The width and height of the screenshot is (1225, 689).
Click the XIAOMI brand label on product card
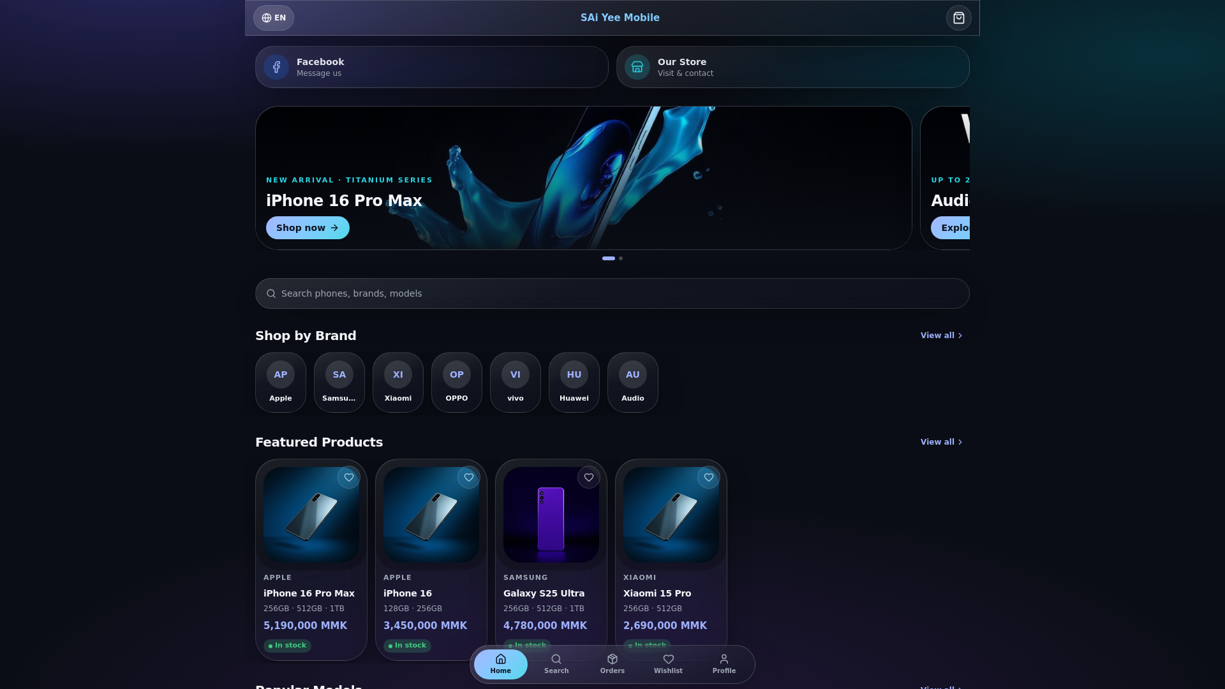tap(640, 577)
